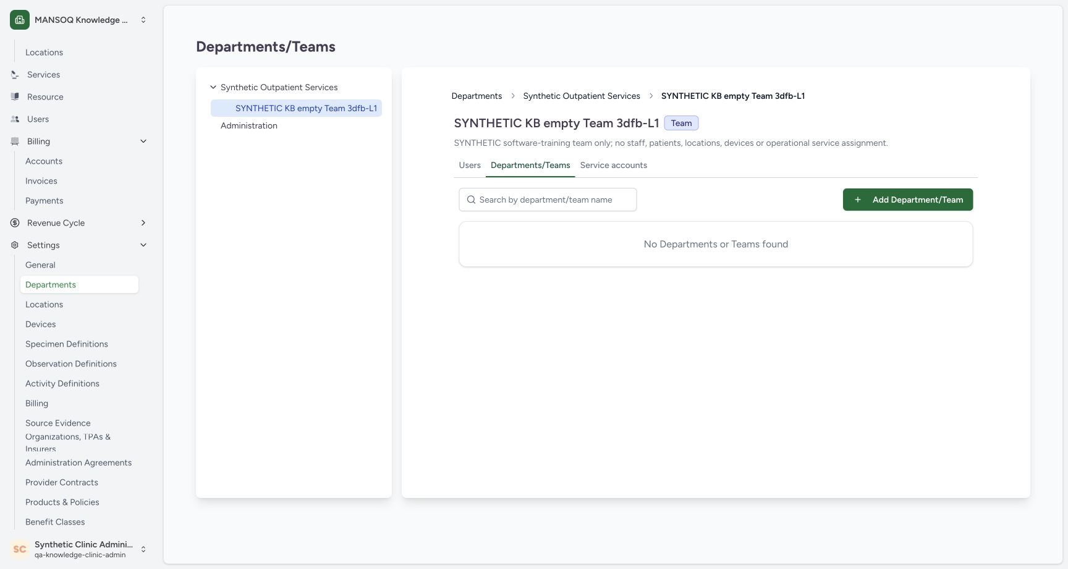Click the SC user avatar

click(x=20, y=549)
